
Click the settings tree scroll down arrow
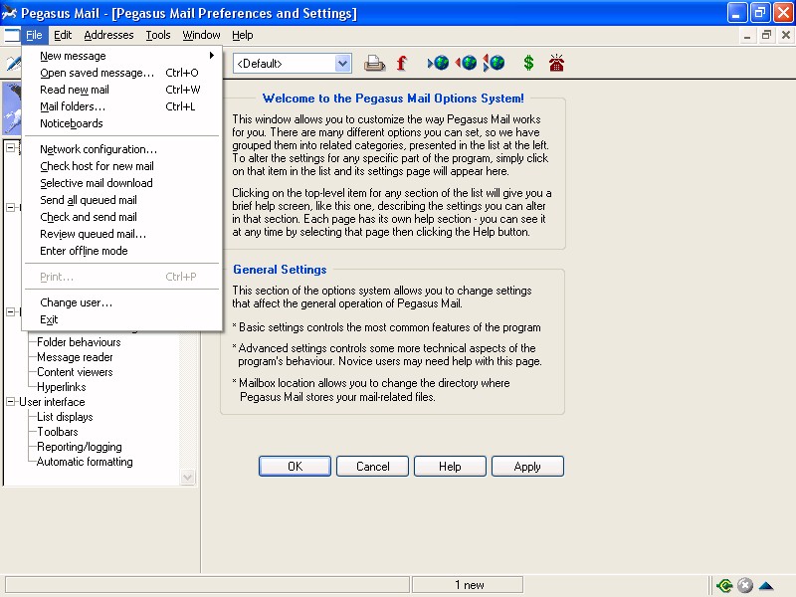[188, 478]
